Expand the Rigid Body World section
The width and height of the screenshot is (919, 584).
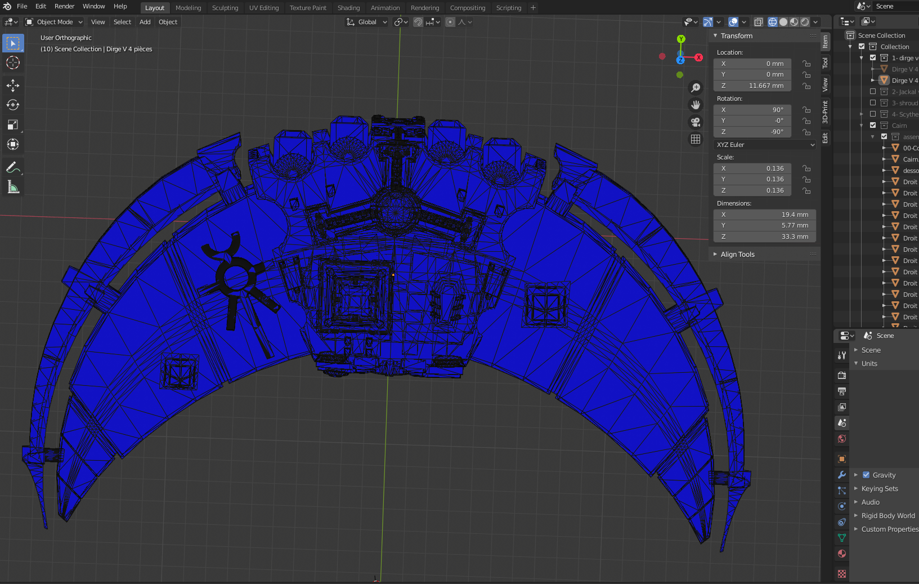point(887,516)
